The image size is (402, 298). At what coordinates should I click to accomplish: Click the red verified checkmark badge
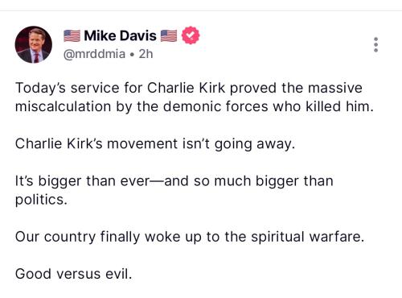[191, 35]
